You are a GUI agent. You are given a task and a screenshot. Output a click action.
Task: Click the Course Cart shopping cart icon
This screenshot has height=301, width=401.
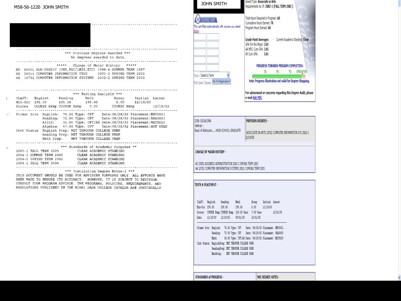point(198,19)
